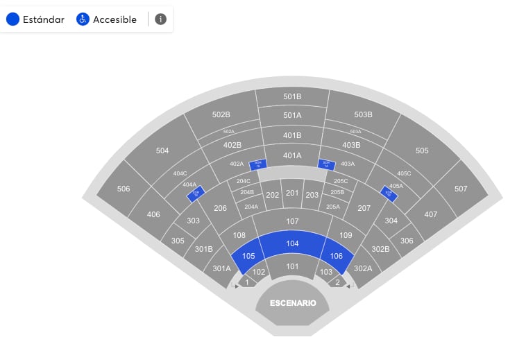Select available section 104
Image resolution: width=517 pixels, height=353 pixels.
[x=292, y=245]
